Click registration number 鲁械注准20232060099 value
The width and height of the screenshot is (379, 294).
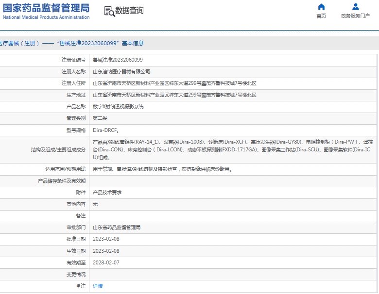[118, 60]
